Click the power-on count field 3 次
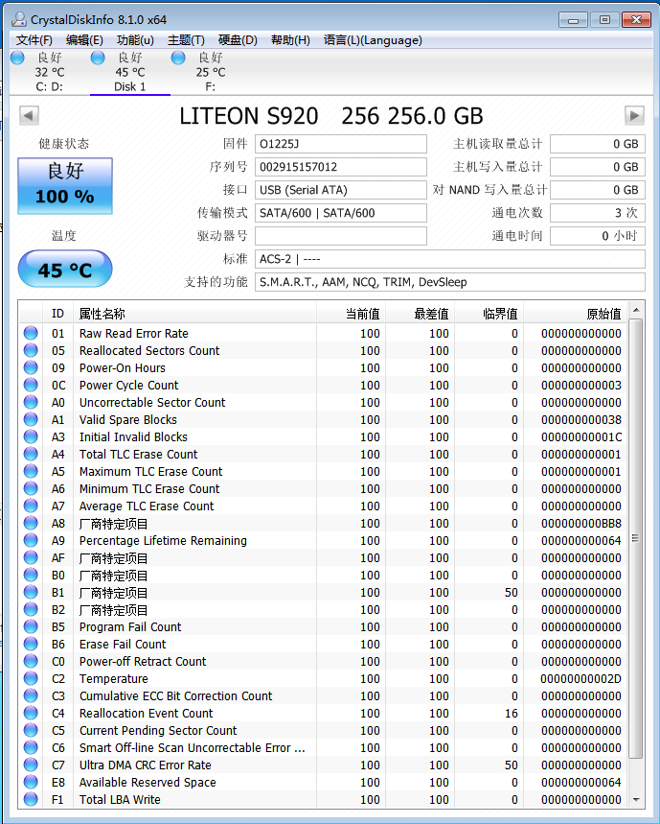660x824 pixels. 597,213
